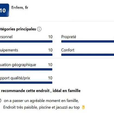The height and width of the screenshot is (114, 114).
Task: Click the text 'piscine et jacuzzi au top'
Action: pos(59,107)
